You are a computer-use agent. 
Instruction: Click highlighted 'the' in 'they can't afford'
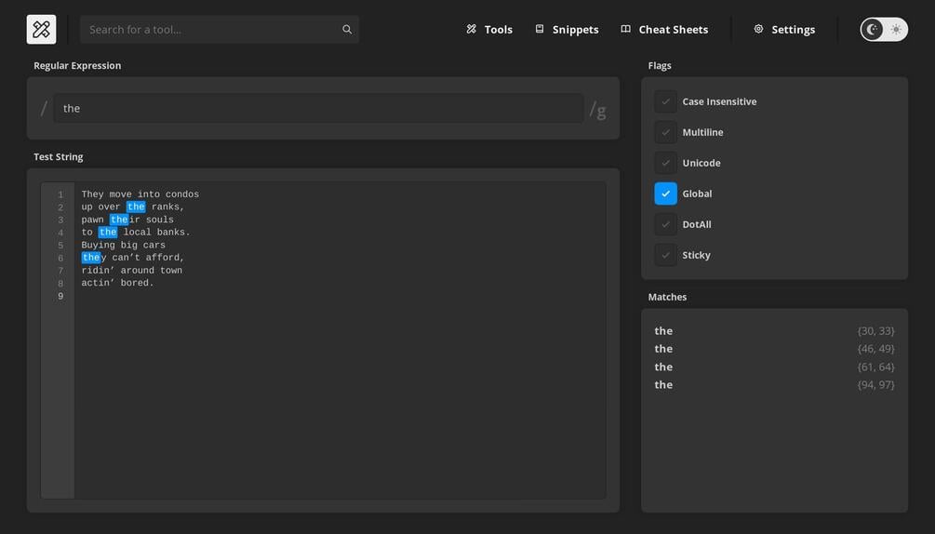click(90, 258)
